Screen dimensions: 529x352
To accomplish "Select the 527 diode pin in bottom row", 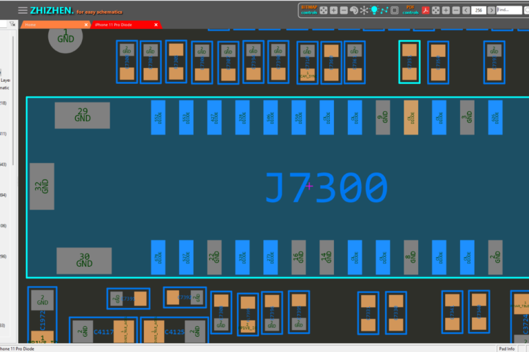I will coord(186,257).
